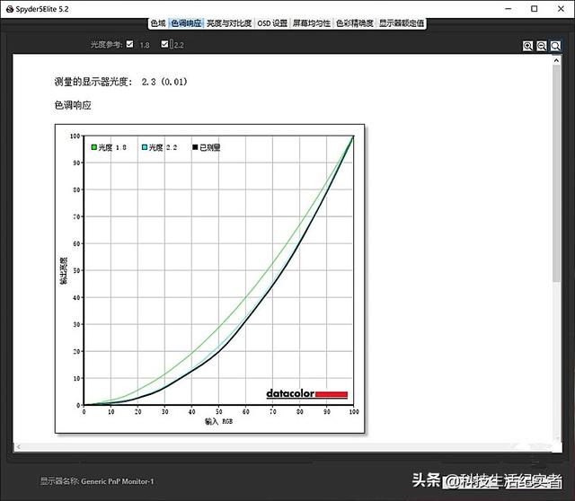
Task: Click the vertical scrollbar up arrow
Action: tap(557, 60)
